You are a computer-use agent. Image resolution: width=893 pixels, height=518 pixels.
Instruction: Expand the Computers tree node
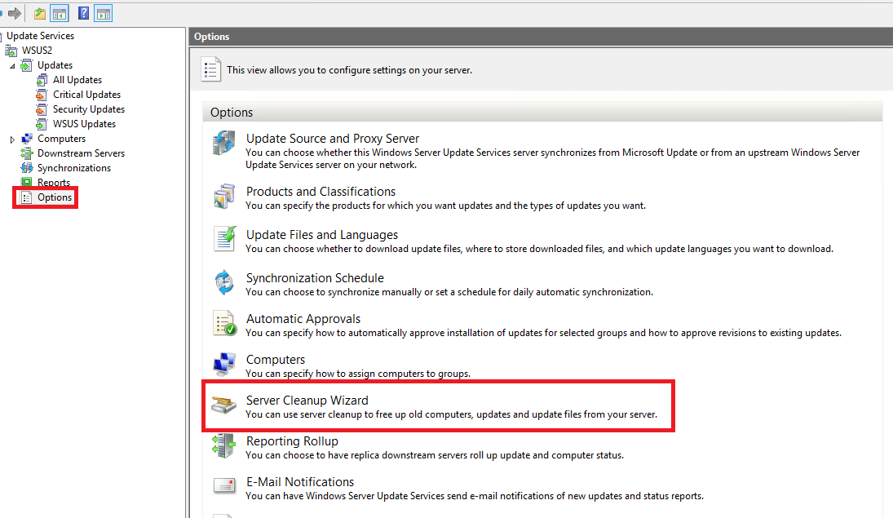[12, 139]
